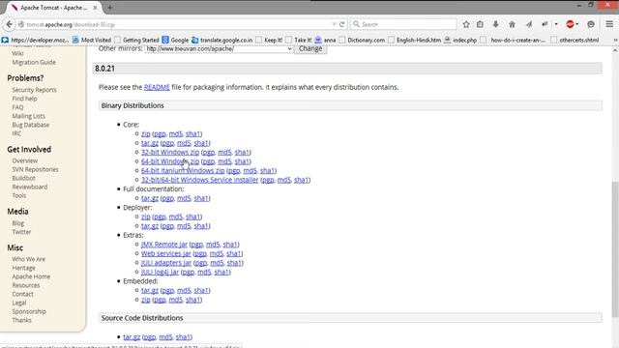
Task: Click the red Adblock Plus icon
Action: [x=570, y=24]
